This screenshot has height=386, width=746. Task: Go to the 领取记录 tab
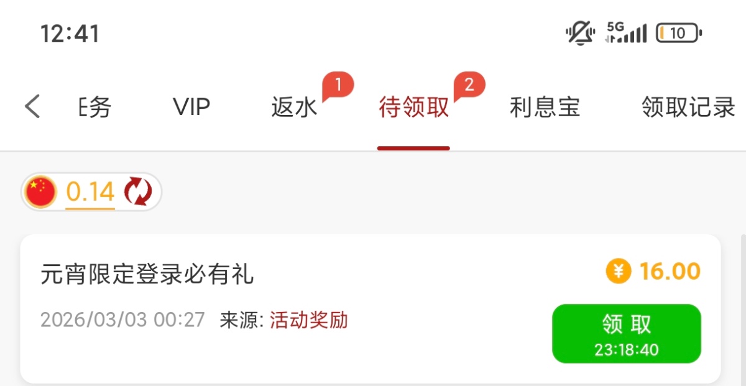click(x=689, y=107)
